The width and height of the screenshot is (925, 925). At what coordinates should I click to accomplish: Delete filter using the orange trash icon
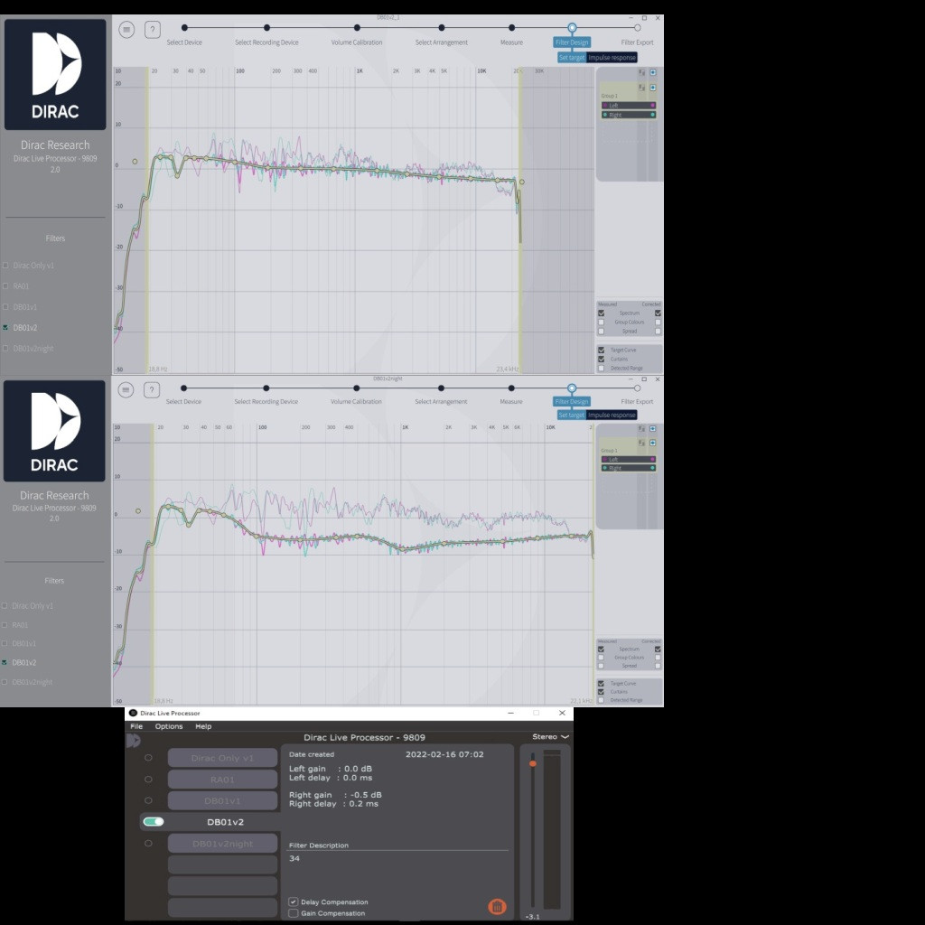pos(497,906)
